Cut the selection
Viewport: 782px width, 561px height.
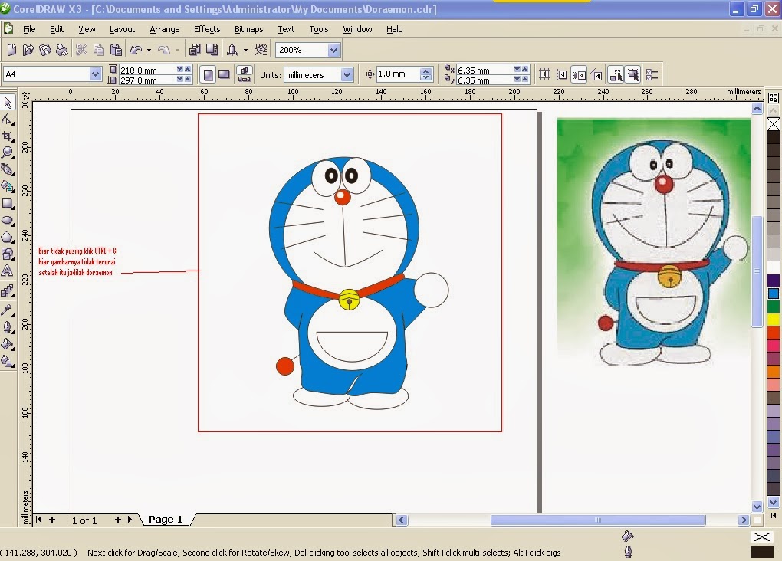81,49
